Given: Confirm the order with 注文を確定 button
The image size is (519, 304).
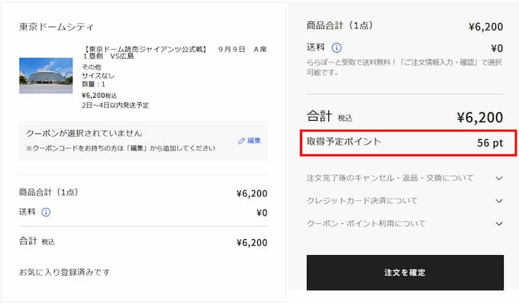Looking at the screenshot, I should (405, 273).
